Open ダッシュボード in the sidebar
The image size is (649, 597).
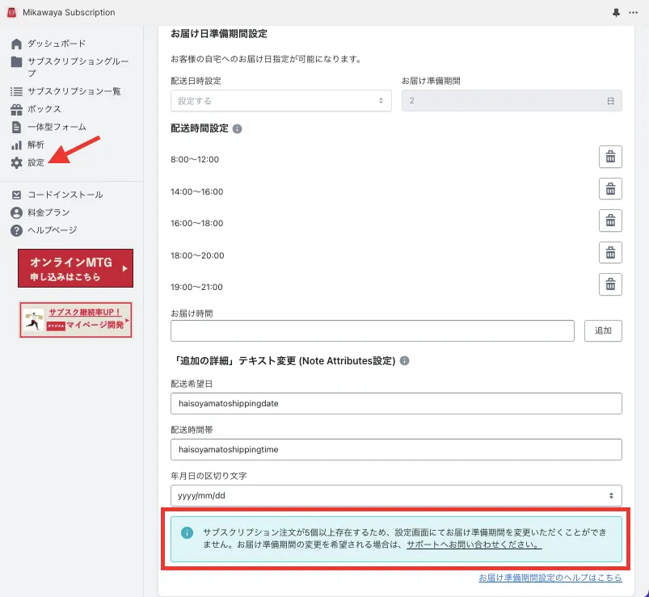[57, 44]
